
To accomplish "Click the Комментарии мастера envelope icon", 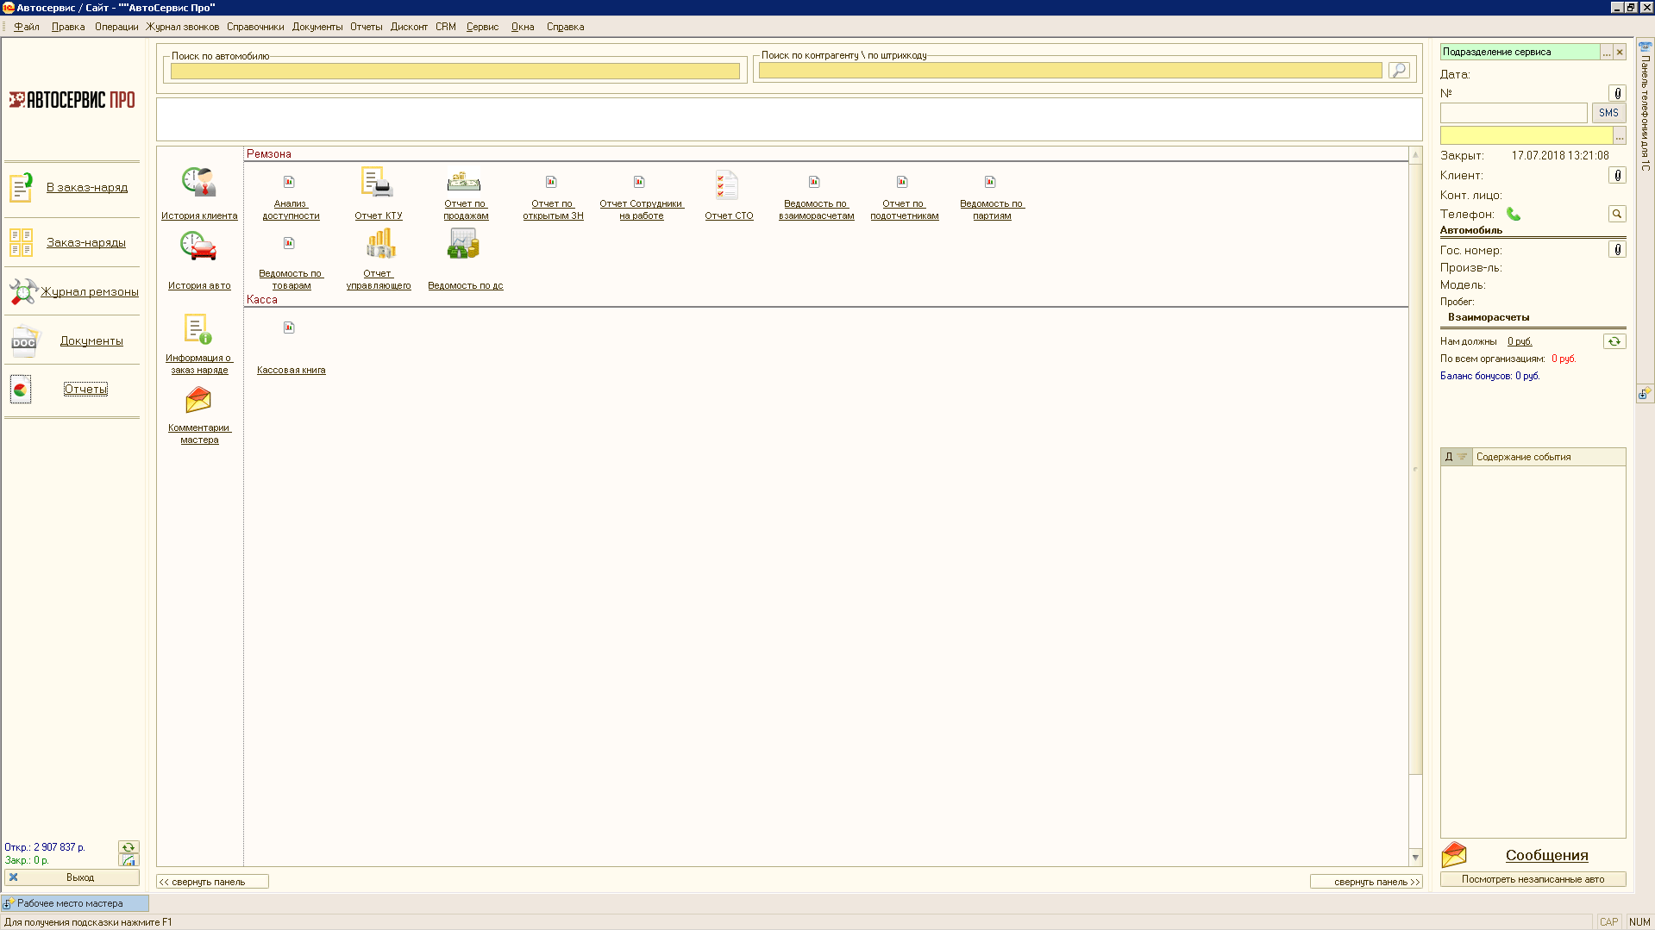I will pos(198,400).
